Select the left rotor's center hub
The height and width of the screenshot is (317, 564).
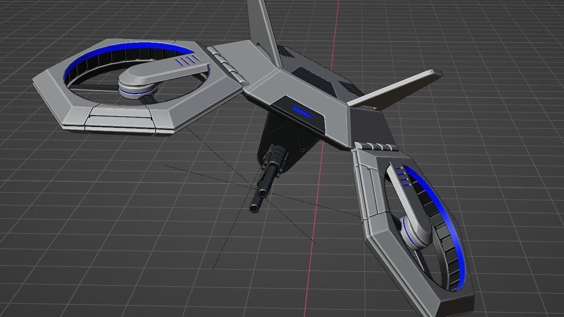coord(137,84)
